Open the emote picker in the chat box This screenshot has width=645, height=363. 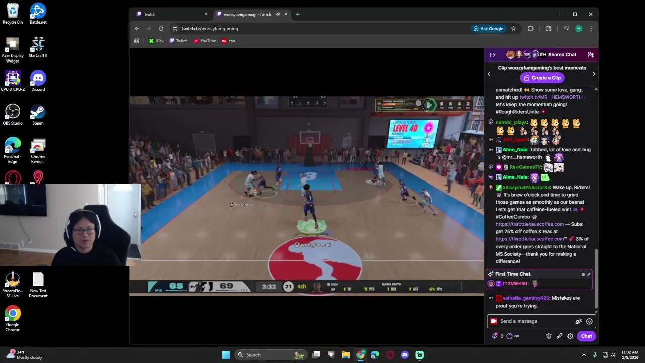pos(589,321)
